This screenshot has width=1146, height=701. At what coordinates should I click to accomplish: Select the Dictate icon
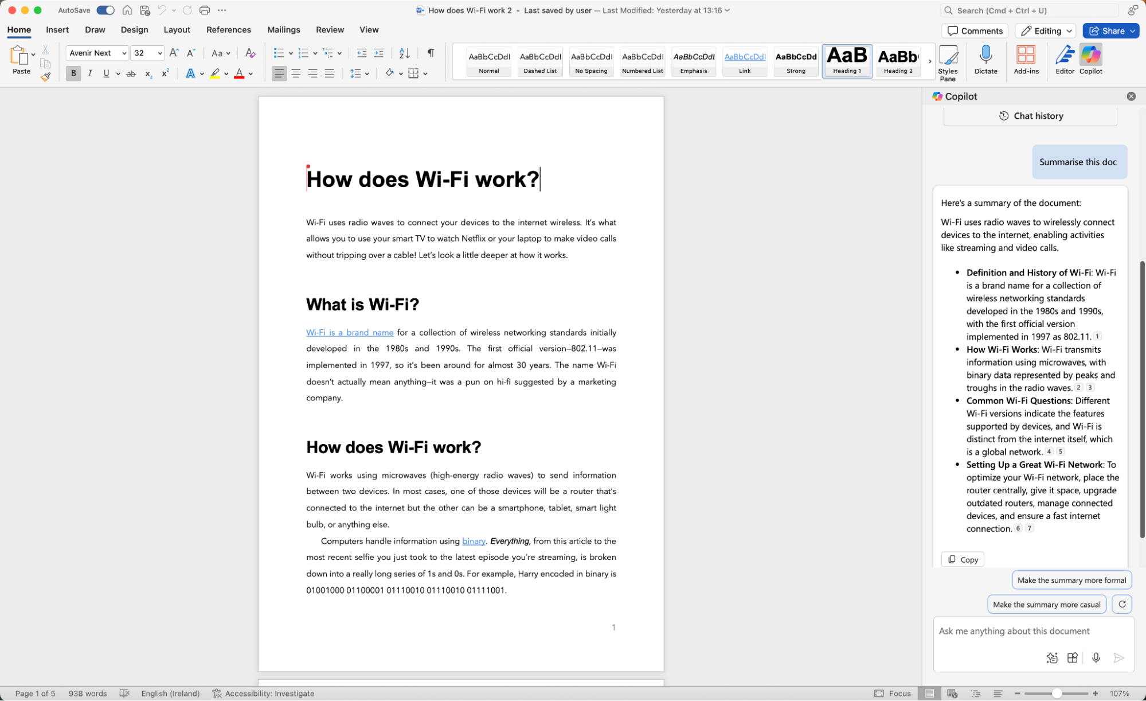[985, 60]
